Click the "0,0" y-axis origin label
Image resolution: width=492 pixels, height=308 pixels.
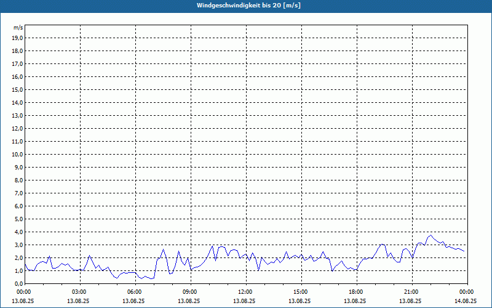18,284
